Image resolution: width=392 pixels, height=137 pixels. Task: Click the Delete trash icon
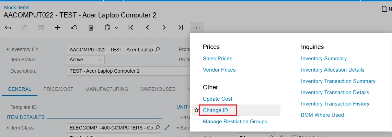91,27
